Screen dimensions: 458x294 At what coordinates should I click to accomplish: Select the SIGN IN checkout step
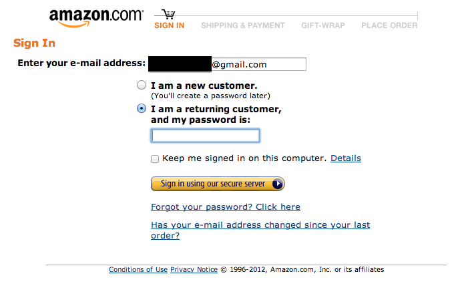click(169, 25)
